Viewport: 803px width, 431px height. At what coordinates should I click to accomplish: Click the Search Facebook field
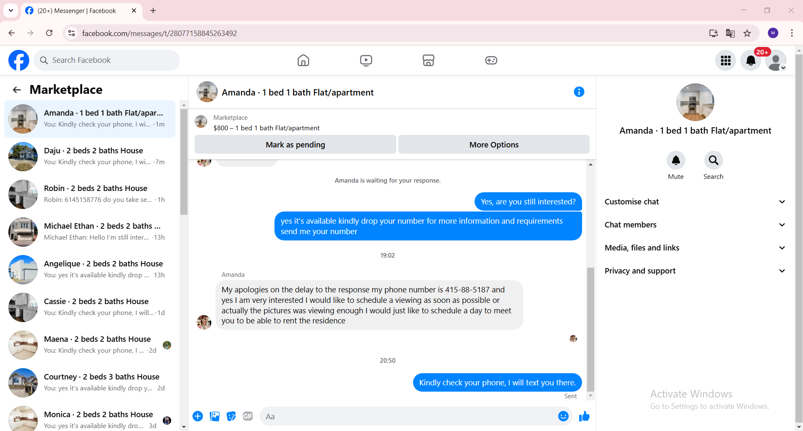pos(107,60)
